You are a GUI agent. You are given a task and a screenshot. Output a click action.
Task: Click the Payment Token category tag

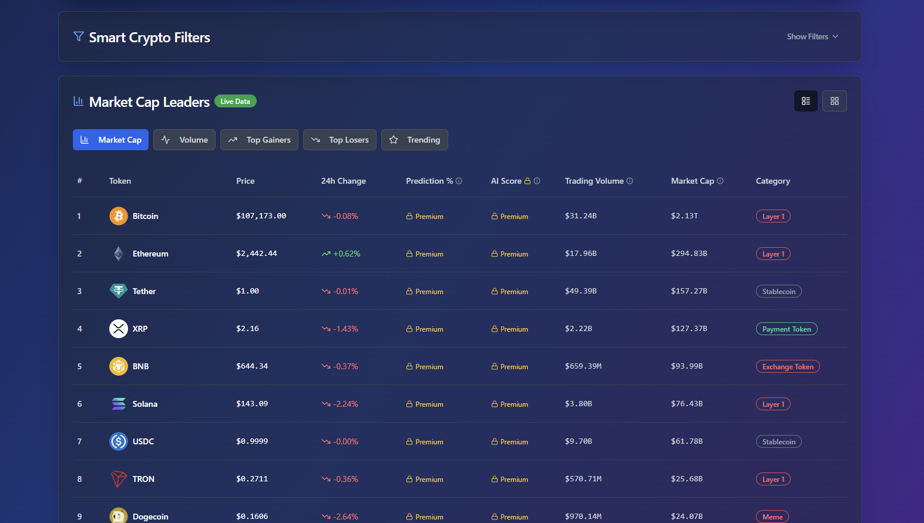point(787,329)
